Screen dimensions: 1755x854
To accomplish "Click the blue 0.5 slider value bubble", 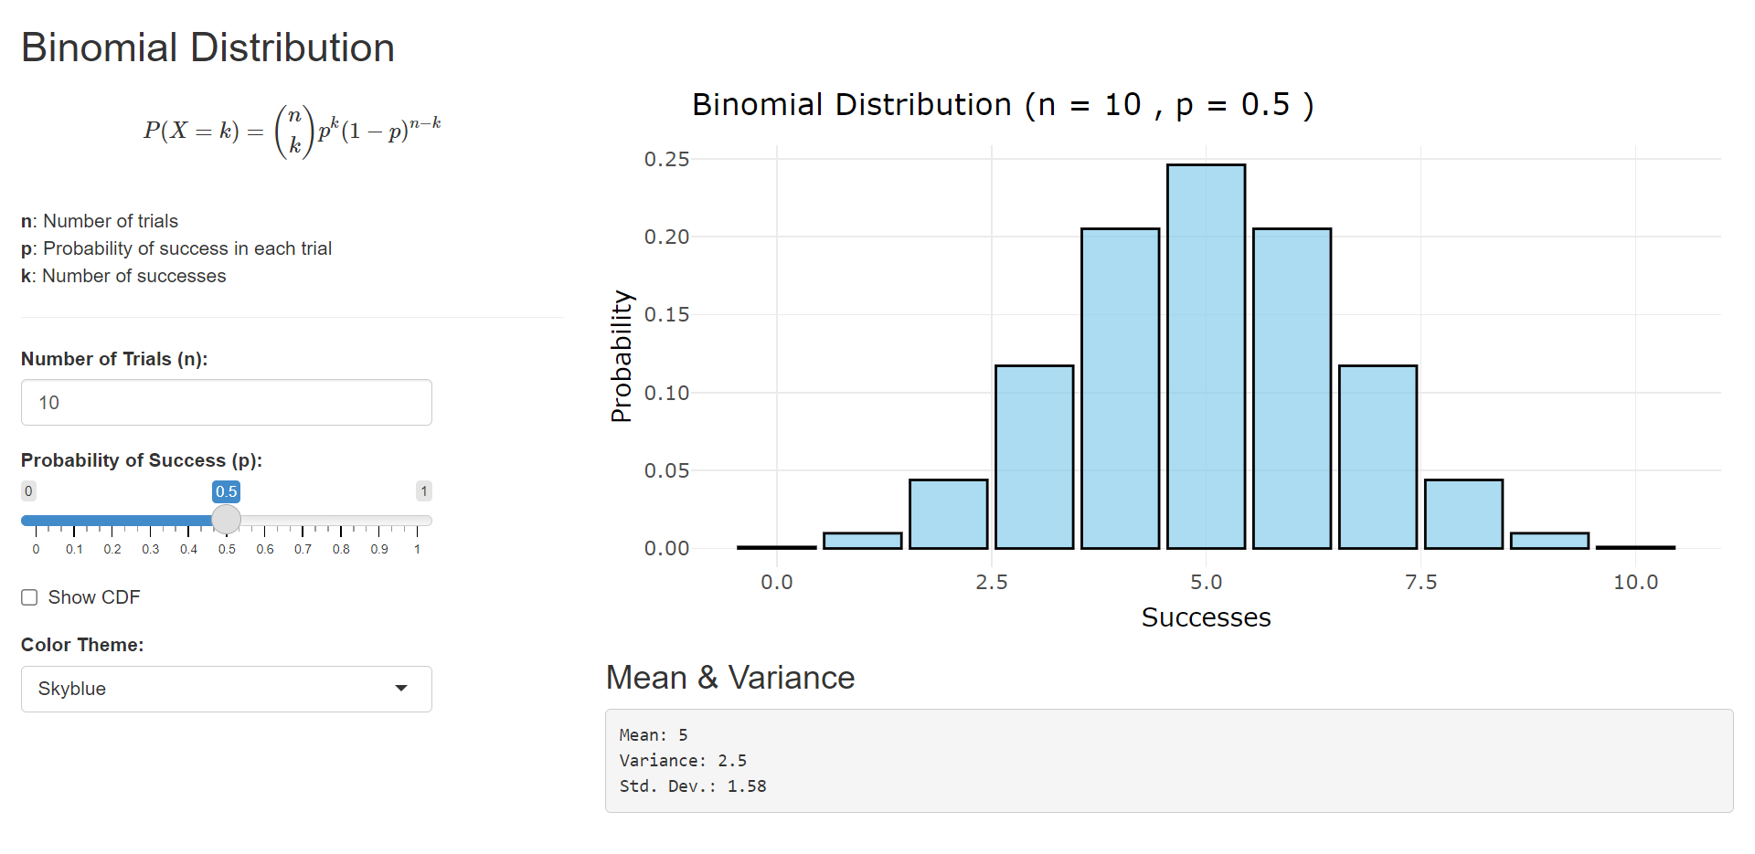I will tap(226, 491).
